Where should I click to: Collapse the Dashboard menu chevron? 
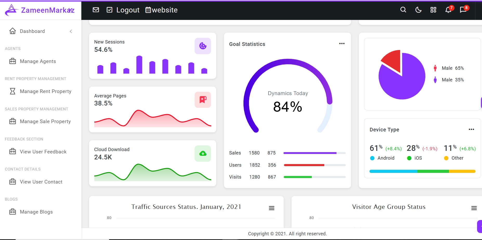pos(71,31)
